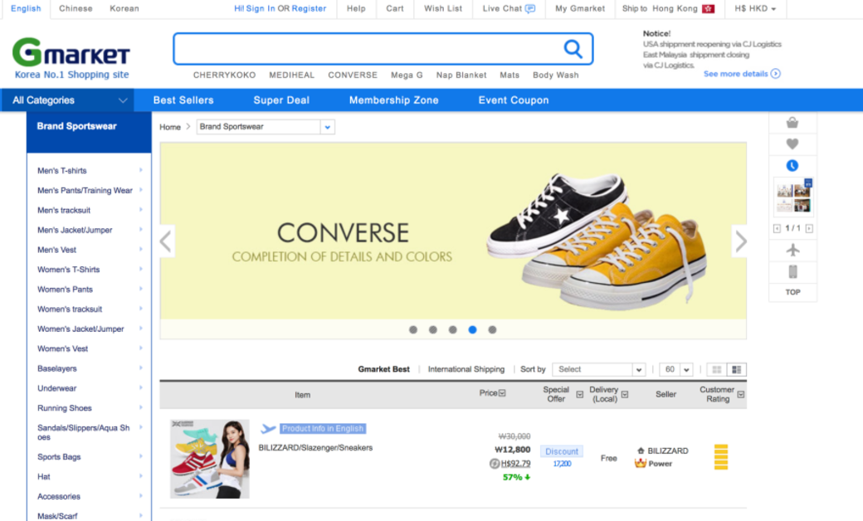
Task: Open the BILIZZARD sneakers product thumbnail
Action: pos(209,459)
